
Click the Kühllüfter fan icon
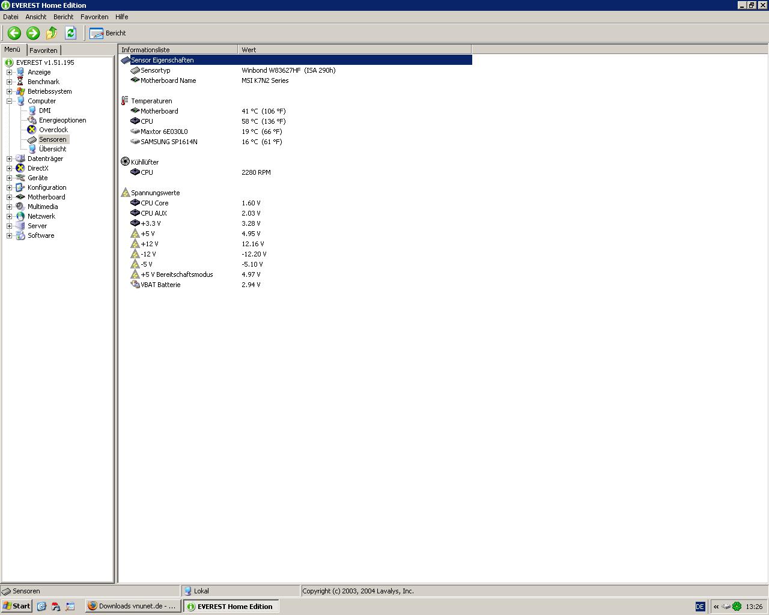(125, 162)
